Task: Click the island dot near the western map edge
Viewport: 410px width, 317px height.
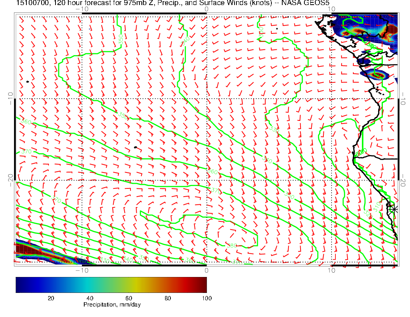Action: [28, 82]
